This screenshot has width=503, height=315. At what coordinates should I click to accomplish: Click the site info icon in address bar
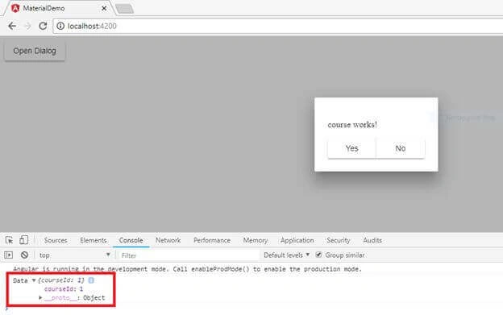(x=60, y=26)
